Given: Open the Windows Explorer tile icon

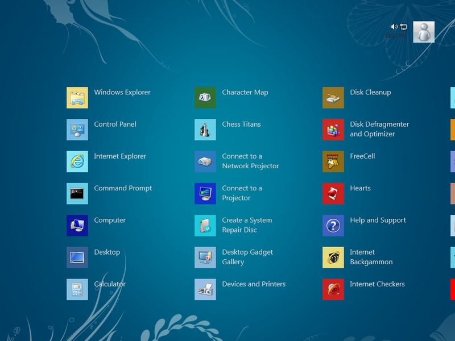Looking at the screenshot, I should 77,98.
